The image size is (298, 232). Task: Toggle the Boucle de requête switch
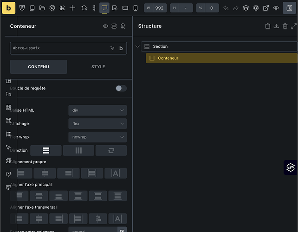coord(121,88)
